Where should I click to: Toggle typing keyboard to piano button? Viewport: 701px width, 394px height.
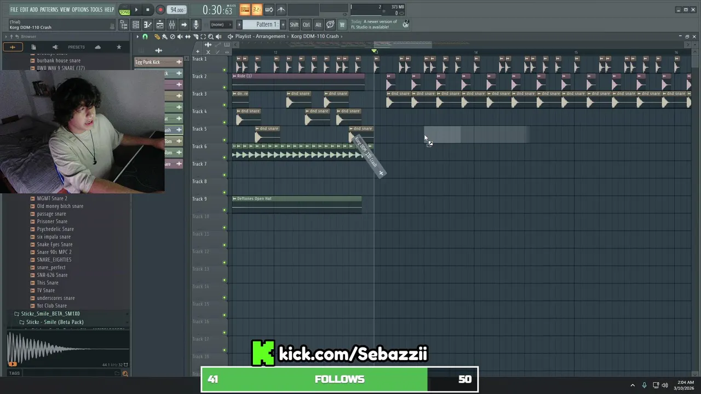(x=245, y=10)
